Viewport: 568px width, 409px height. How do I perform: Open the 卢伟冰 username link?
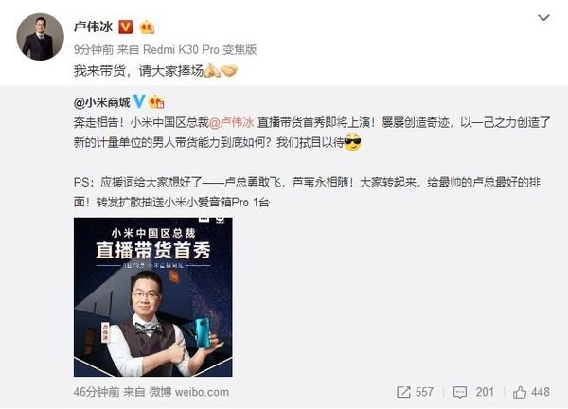point(93,27)
